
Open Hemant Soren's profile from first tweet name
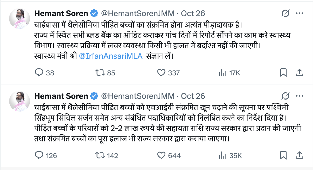pyautogui.click(x=61, y=13)
